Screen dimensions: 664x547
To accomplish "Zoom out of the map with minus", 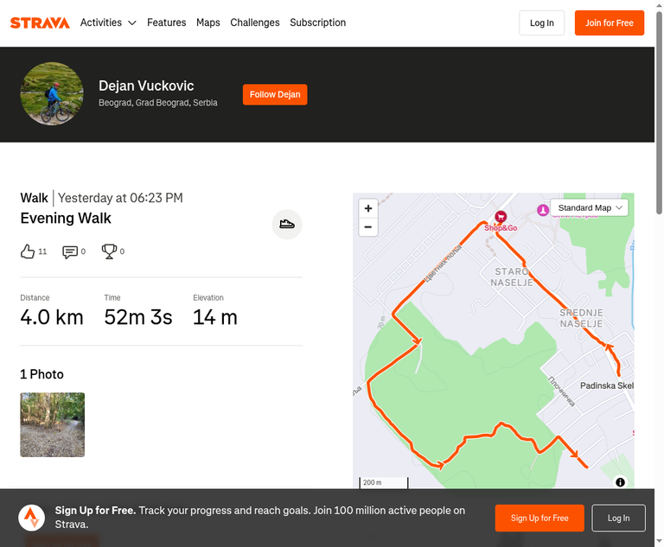I will (x=368, y=227).
